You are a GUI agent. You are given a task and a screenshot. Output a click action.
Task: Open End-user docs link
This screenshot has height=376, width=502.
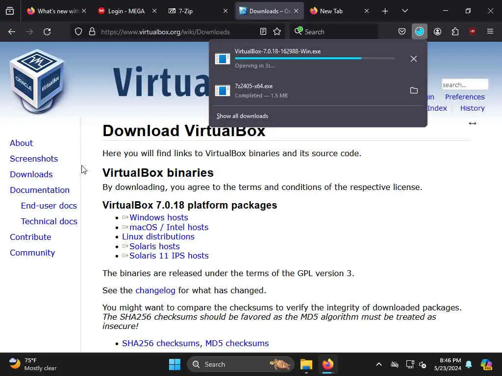(x=49, y=206)
